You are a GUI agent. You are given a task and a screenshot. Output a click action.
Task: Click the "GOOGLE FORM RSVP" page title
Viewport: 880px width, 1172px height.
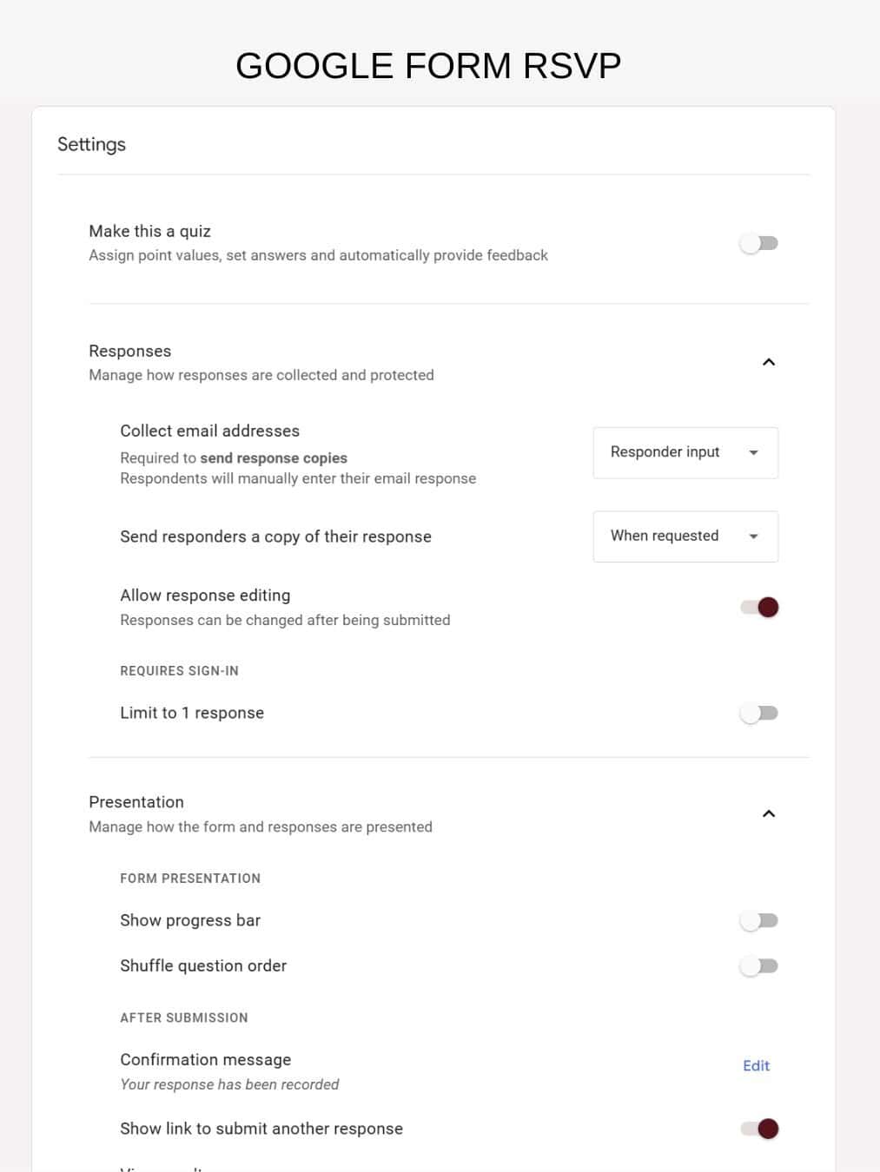[x=428, y=66]
